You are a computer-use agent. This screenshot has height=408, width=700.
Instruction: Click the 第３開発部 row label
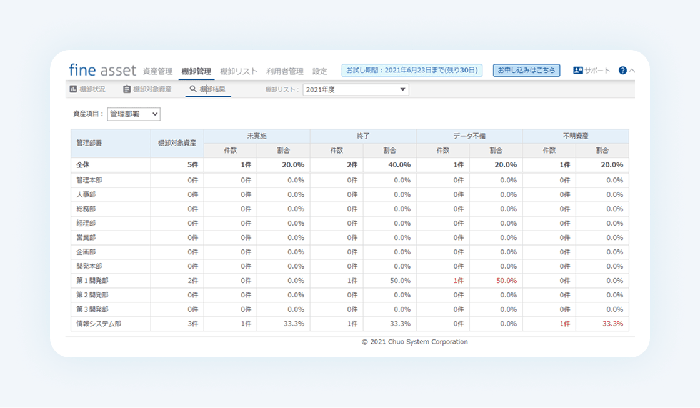92,309
